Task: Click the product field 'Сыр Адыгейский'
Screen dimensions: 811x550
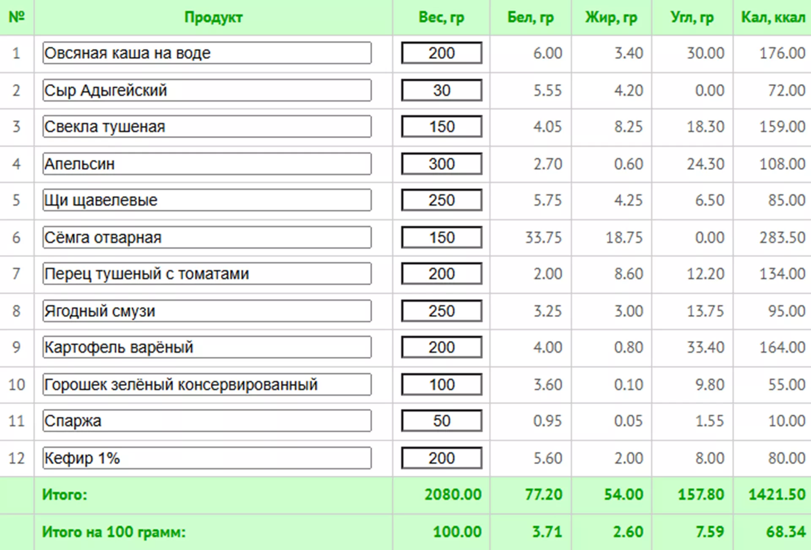Action: click(207, 90)
